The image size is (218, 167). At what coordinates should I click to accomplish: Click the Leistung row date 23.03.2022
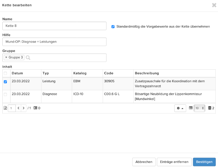click(20, 81)
